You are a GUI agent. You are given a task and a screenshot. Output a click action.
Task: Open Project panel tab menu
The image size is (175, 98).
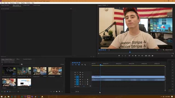click(x=14, y=59)
